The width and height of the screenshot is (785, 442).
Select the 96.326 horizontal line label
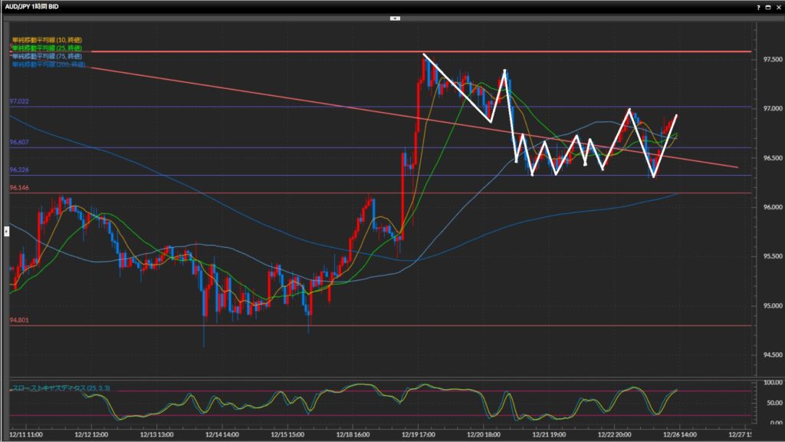[x=18, y=170]
